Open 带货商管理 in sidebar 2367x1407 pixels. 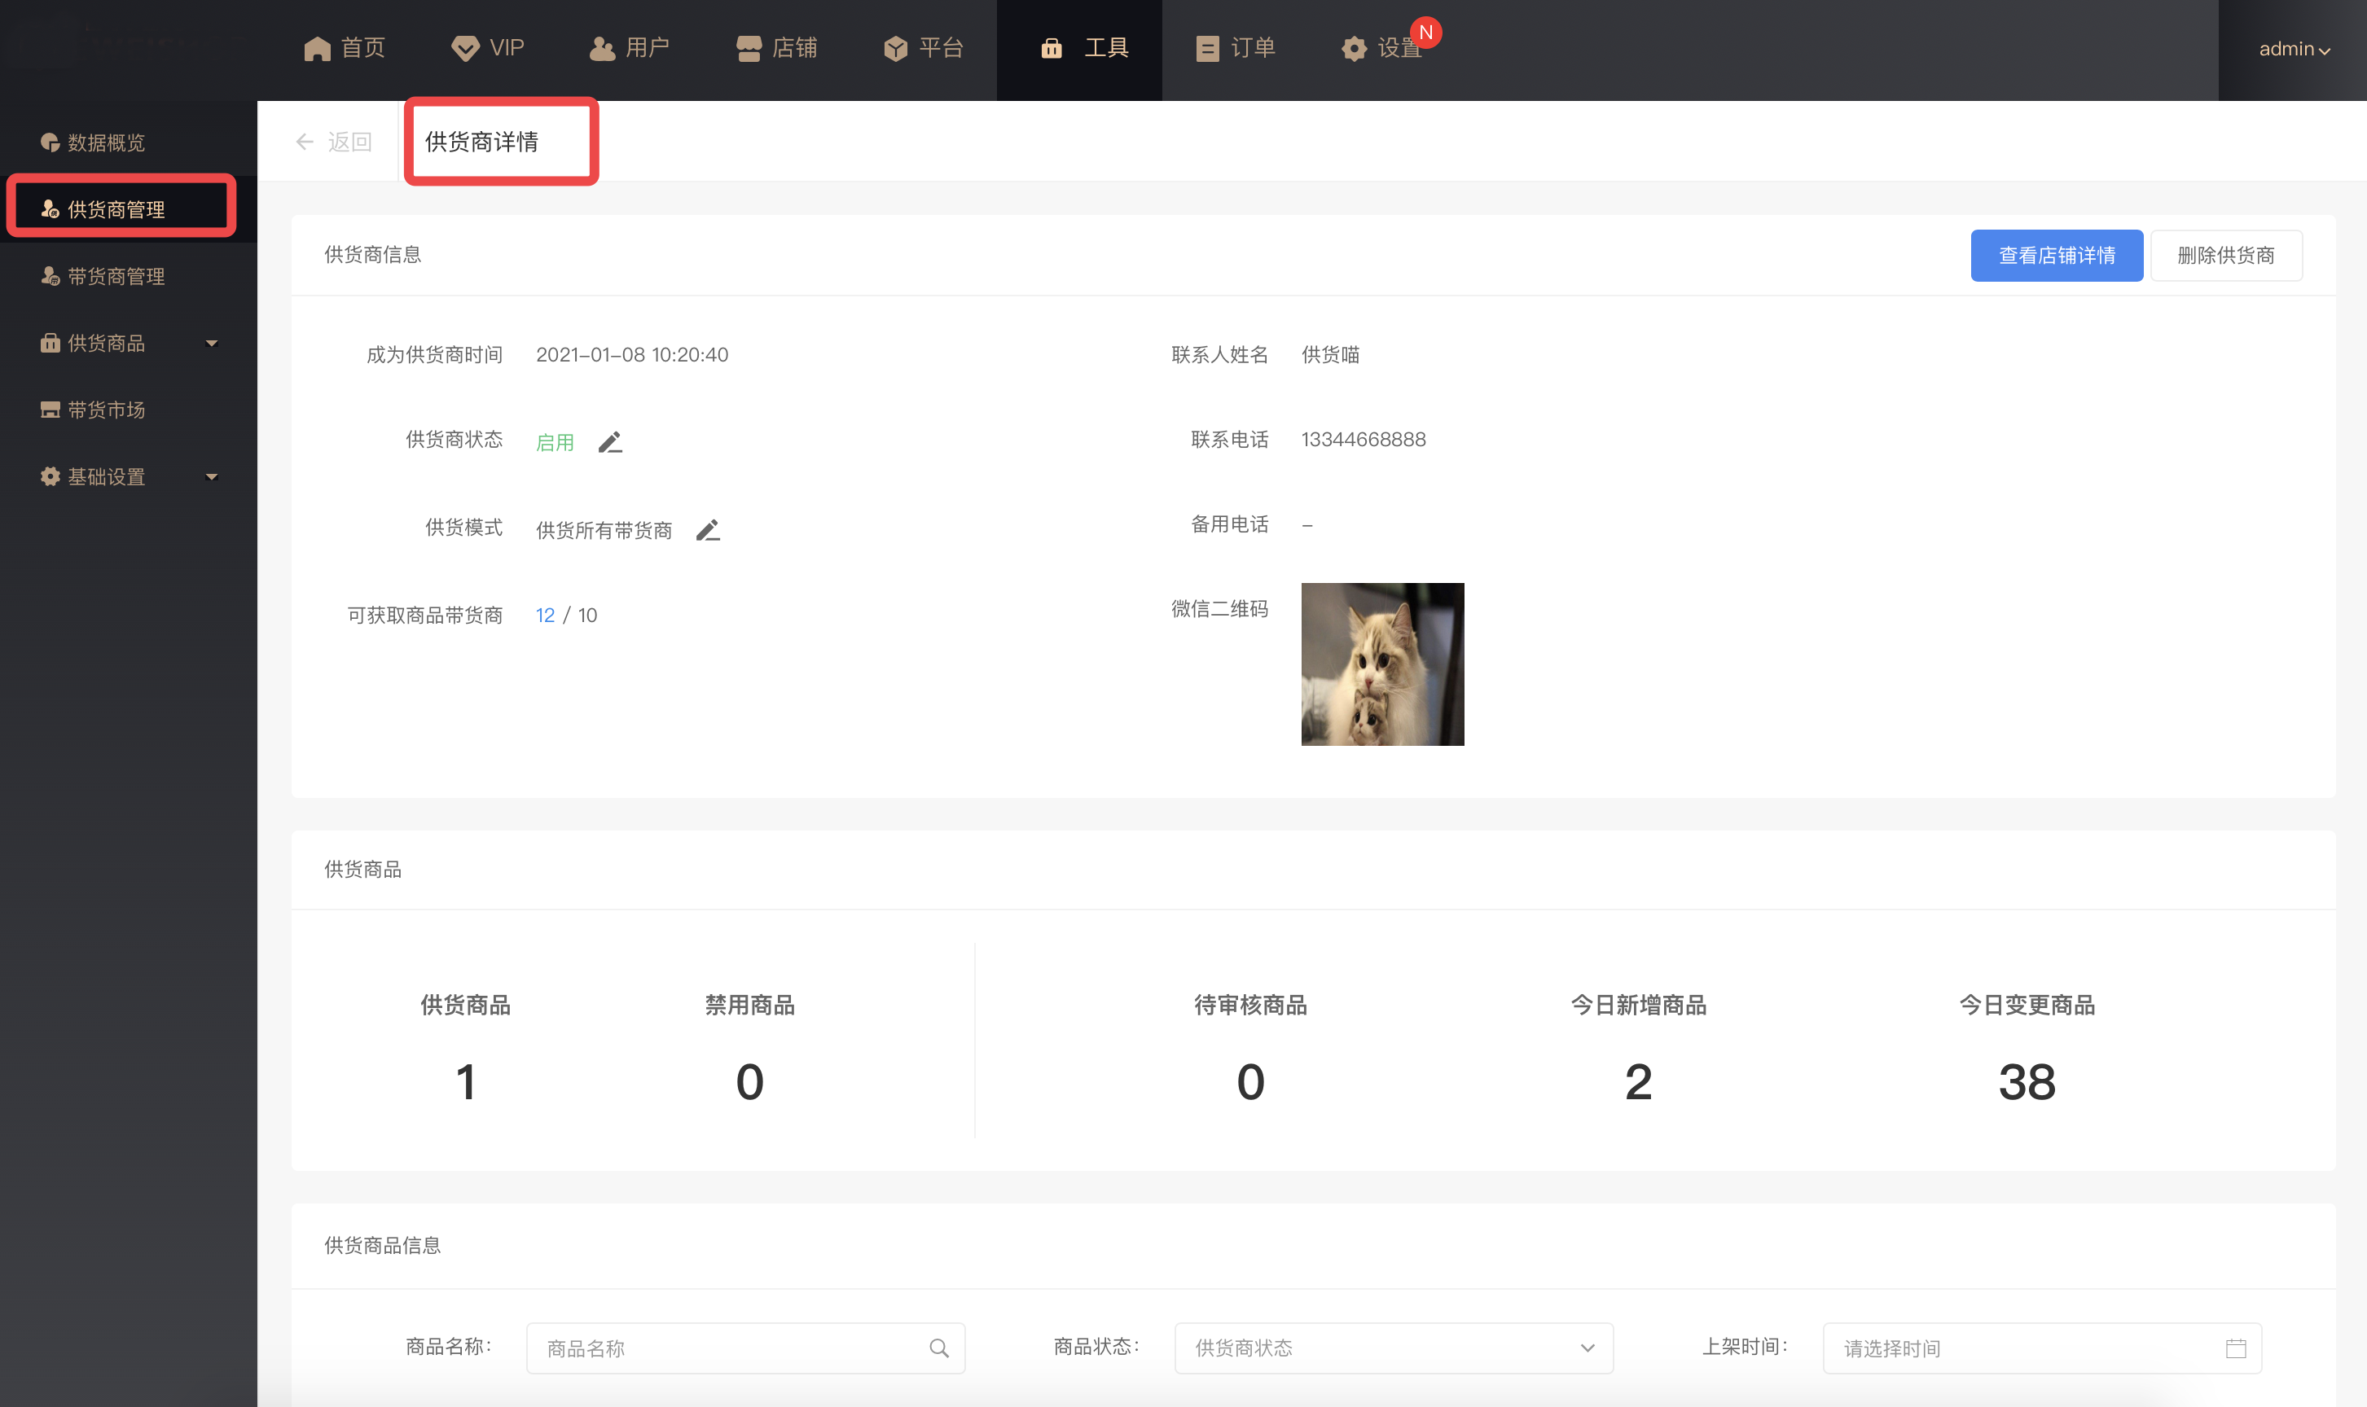[x=116, y=276]
